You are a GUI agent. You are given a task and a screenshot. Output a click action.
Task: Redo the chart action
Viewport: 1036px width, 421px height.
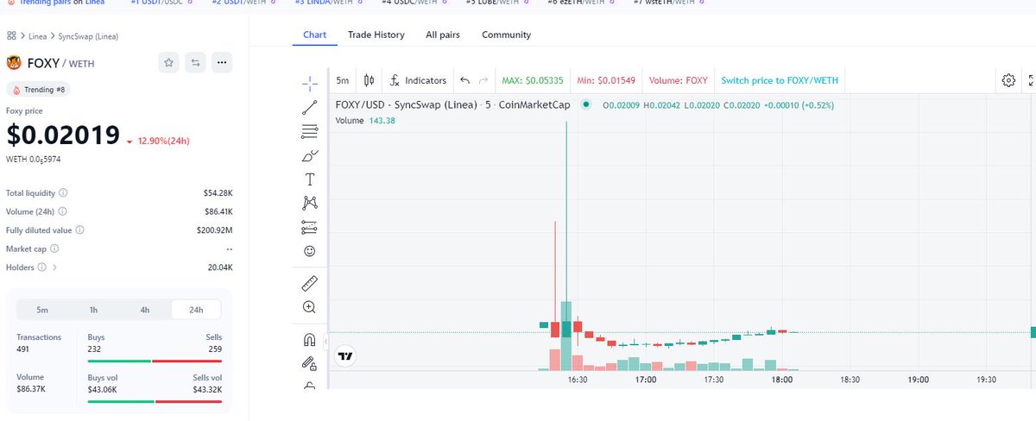coord(483,80)
